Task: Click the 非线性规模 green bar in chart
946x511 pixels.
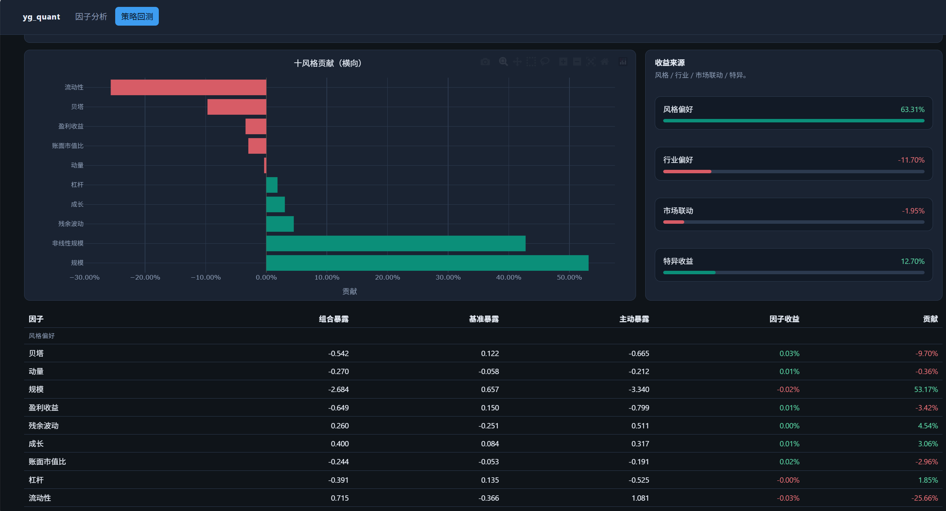Action: point(396,243)
